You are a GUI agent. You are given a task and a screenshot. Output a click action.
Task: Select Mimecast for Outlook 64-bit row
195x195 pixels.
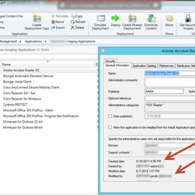(49, 127)
